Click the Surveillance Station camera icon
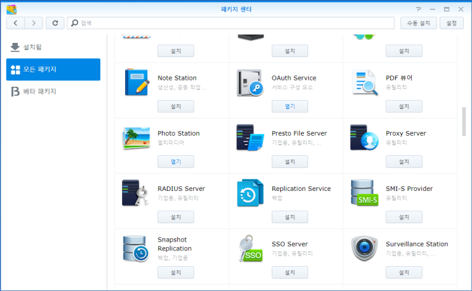This screenshot has width=472, height=291. [364, 249]
